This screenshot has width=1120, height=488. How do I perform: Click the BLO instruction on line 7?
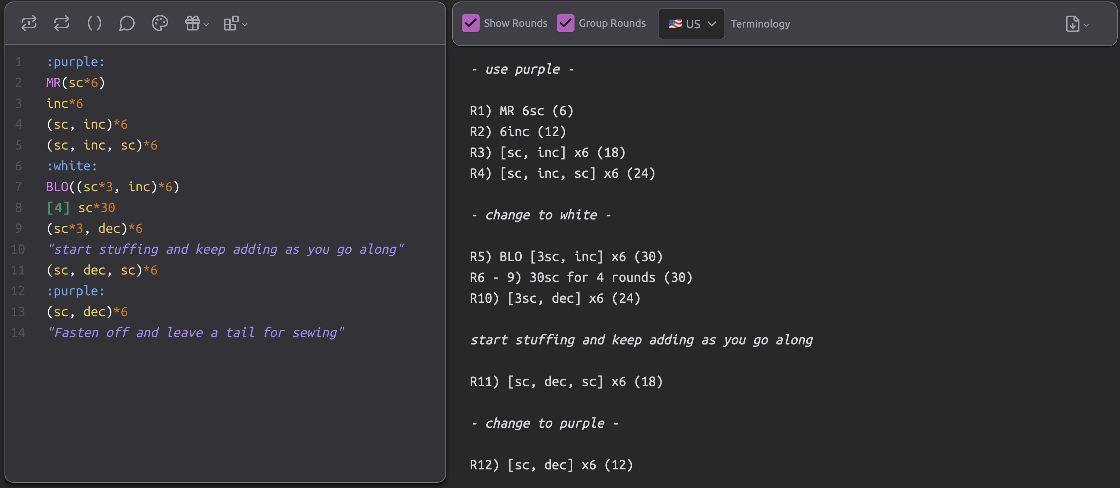tap(57, 186)
